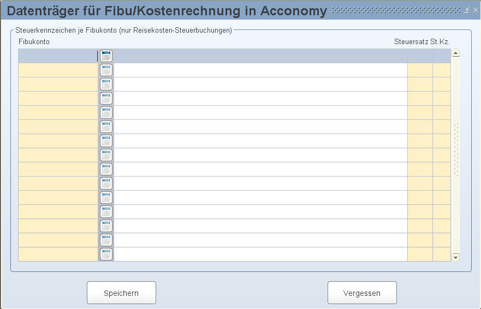This screenshot has height=309, width=481.
Task: Click scrollbar up arrow of table
Action: [456, 53]
